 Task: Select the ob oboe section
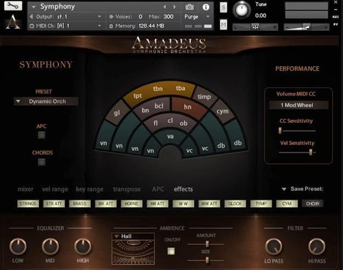(x=183, y=123)
